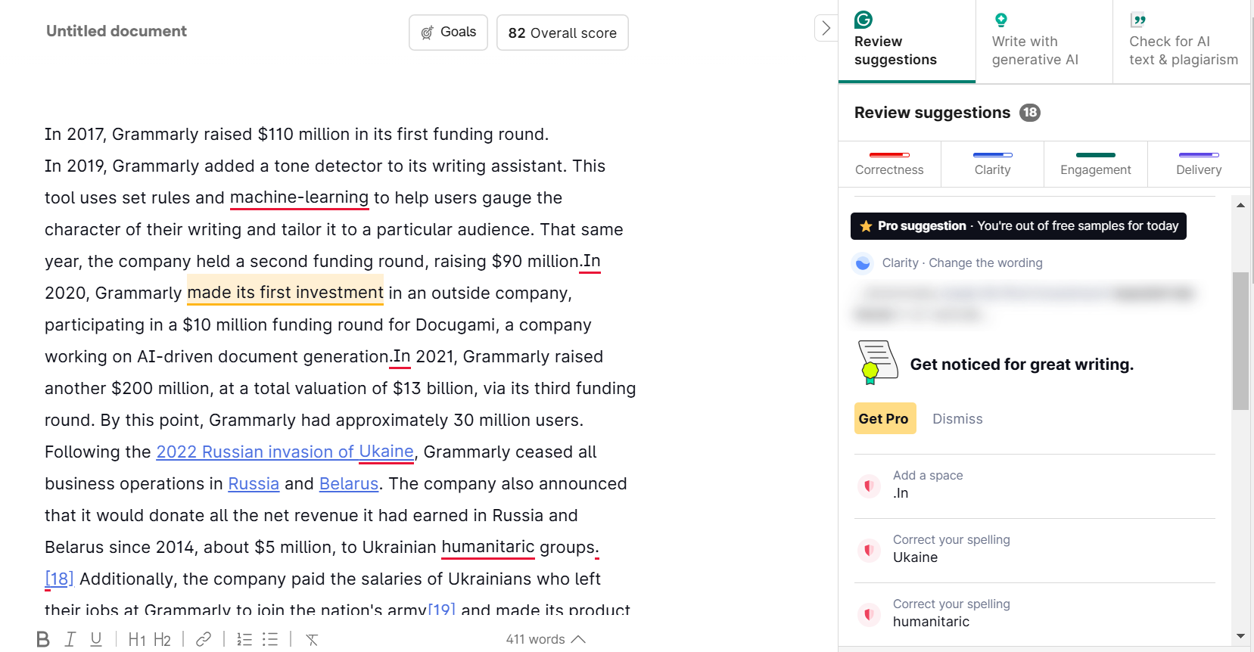The height and width of the screenshot is (652, 1254).
Task: Filter suggestions by Correctness
Action: coord(889,163)
